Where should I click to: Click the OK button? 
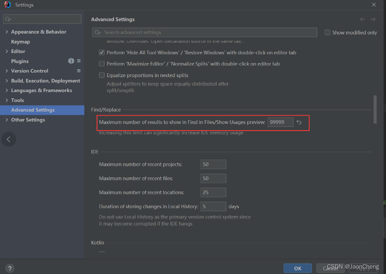[298, 268]
